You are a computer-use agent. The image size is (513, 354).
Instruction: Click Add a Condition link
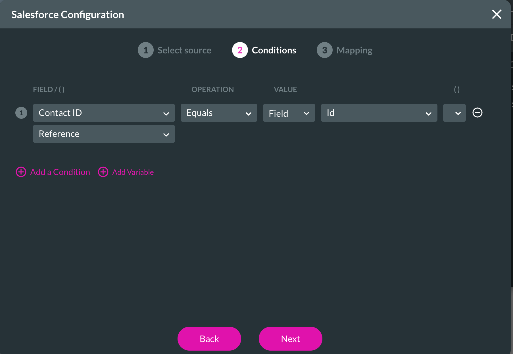pyautogui.click(x=60, y=172)
